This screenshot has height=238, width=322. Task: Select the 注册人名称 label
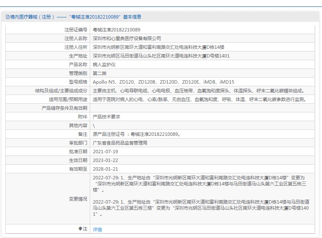pyautogui.click(x=76, y=38)
